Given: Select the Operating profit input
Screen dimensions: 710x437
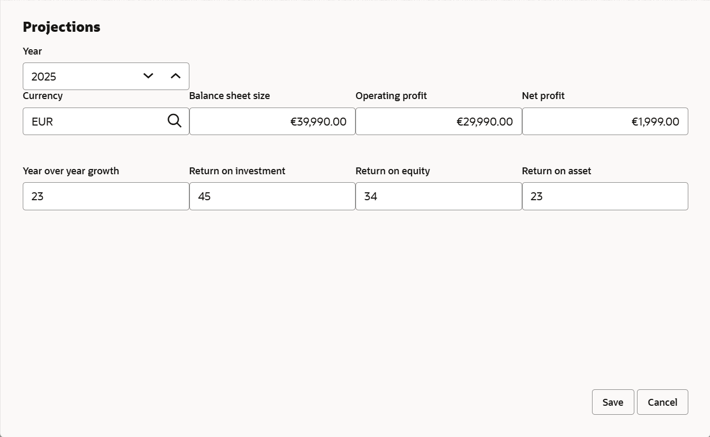Looking at the screenshot, I should tap(438, 121).
